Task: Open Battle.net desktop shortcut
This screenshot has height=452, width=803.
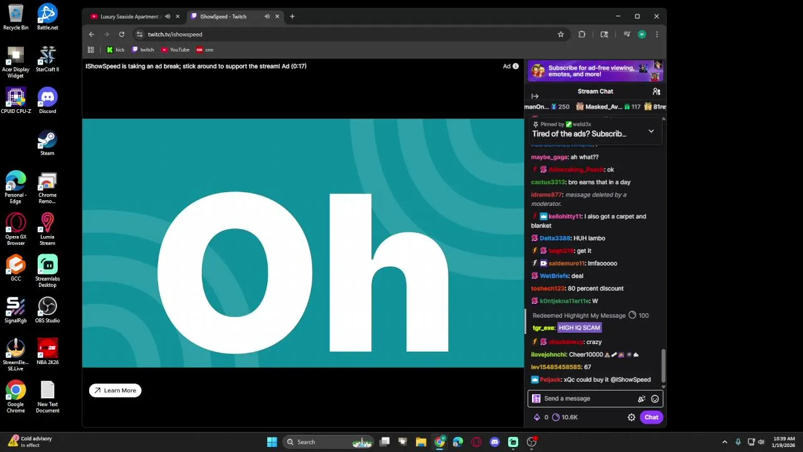Action: [48, 17]
